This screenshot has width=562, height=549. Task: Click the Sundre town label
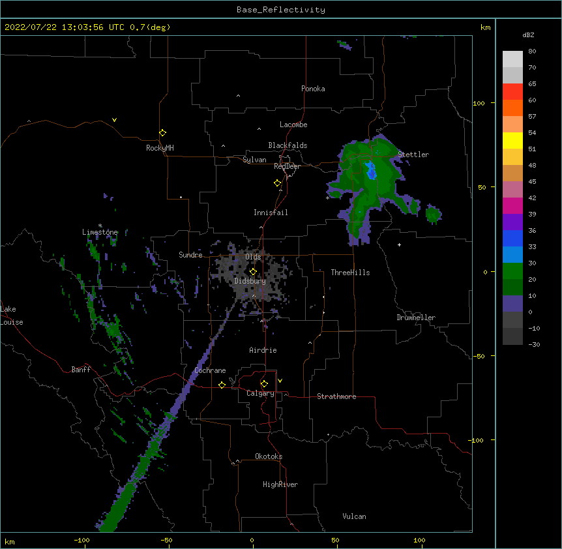coord(190,255)
